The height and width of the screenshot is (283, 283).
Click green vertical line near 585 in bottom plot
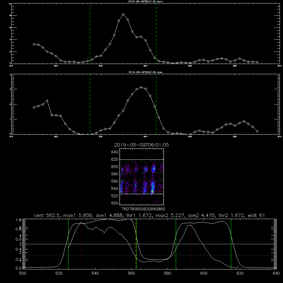pyautogui.click(x=176, y=244)
